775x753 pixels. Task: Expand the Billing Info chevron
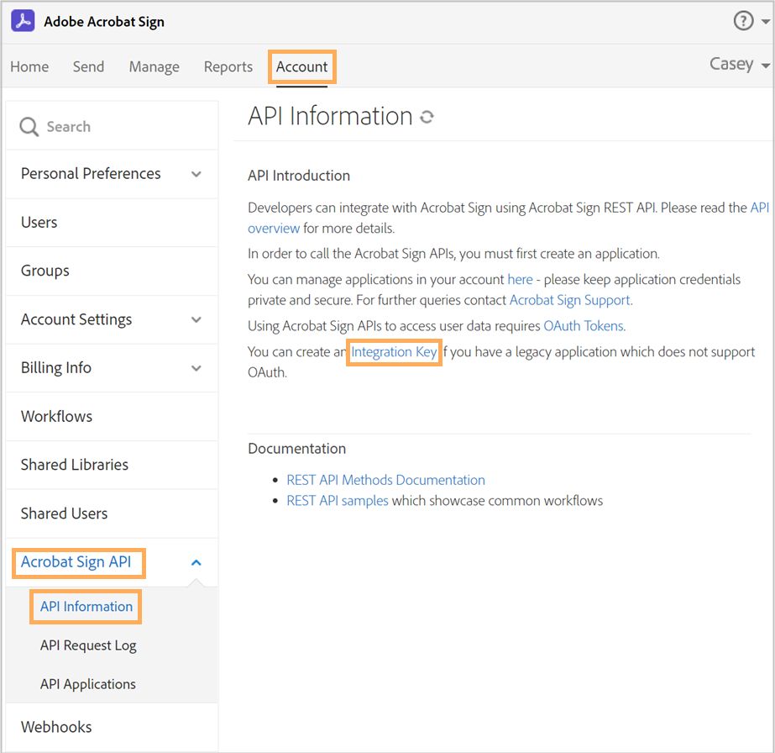click(196, 368)
